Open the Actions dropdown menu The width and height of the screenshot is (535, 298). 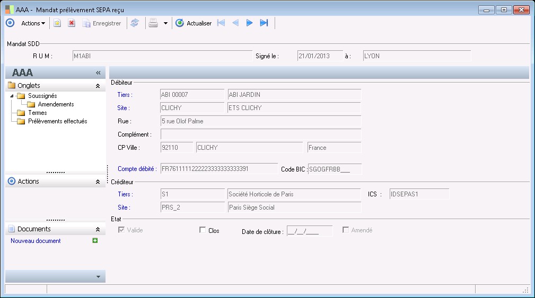33,23
